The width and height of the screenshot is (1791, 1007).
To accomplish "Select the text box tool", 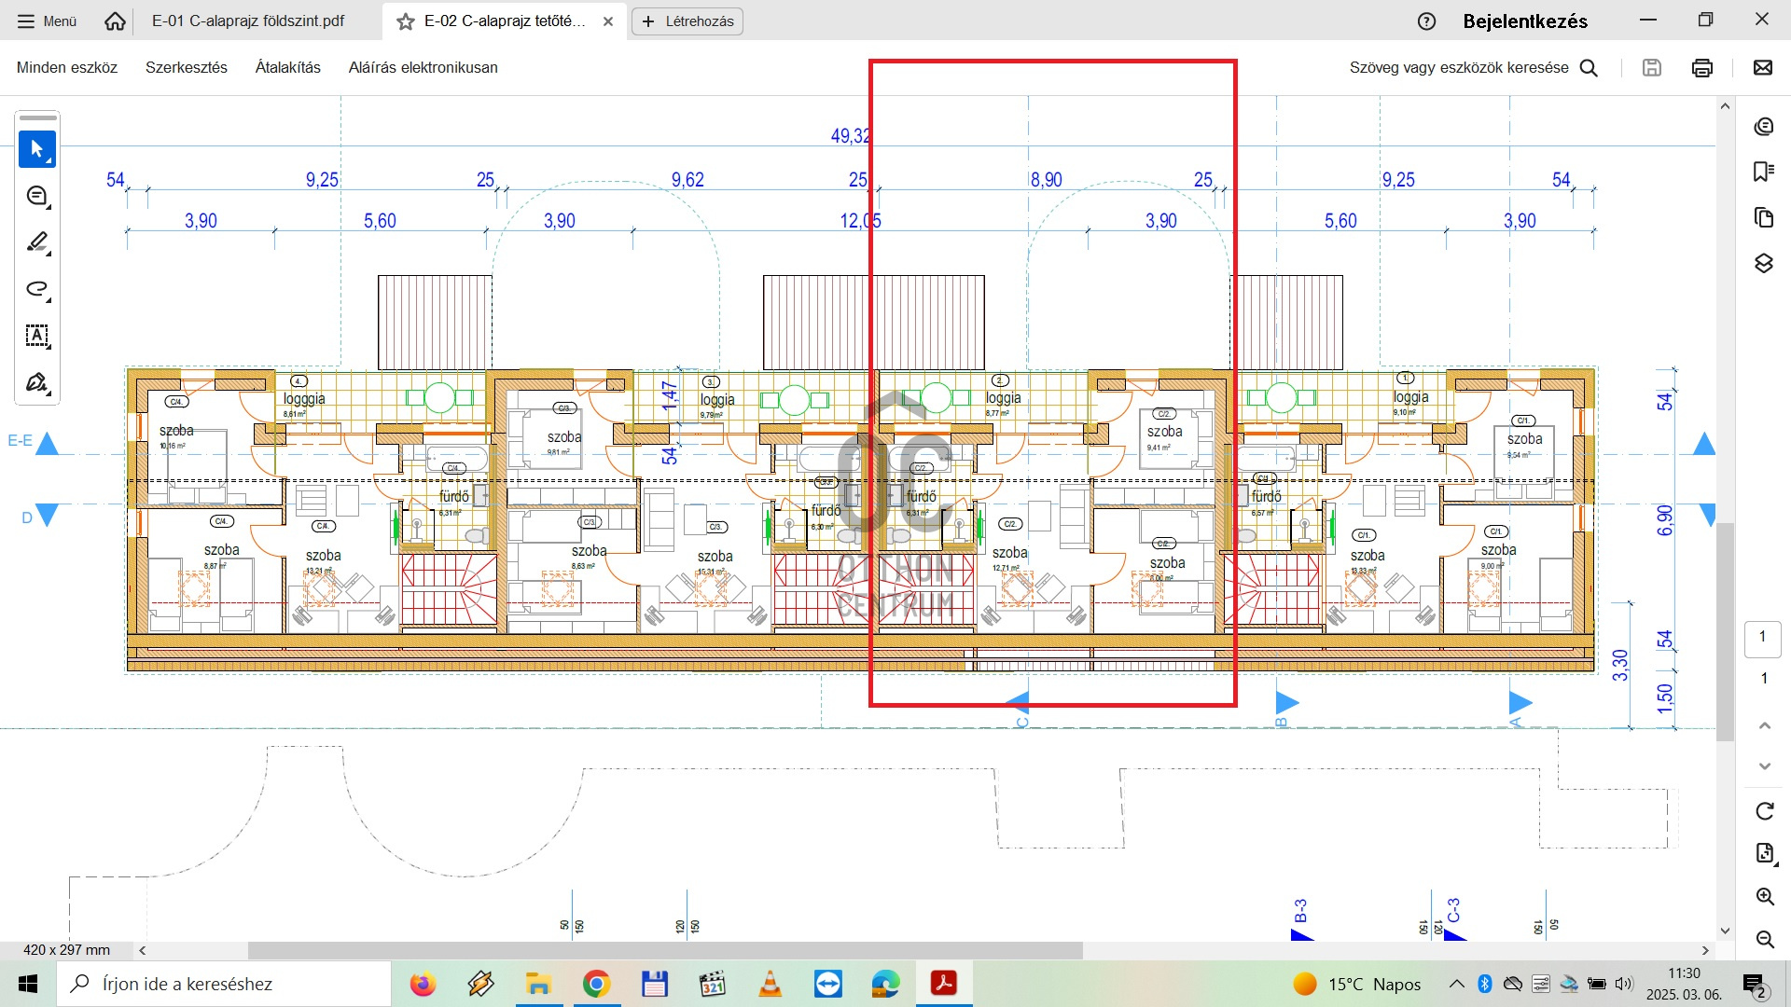I will tap(37, 336).
